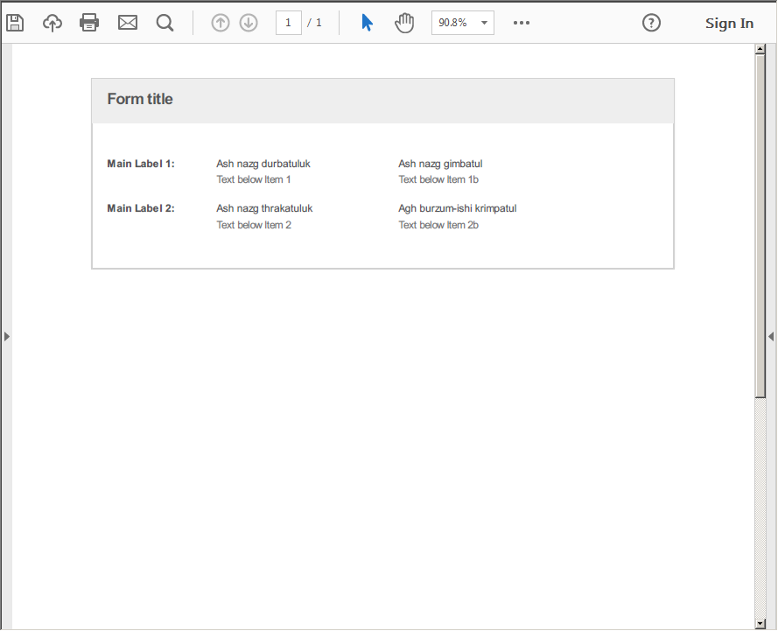Go to next page arrow
The image size is (778, 631).
(249, 23)
